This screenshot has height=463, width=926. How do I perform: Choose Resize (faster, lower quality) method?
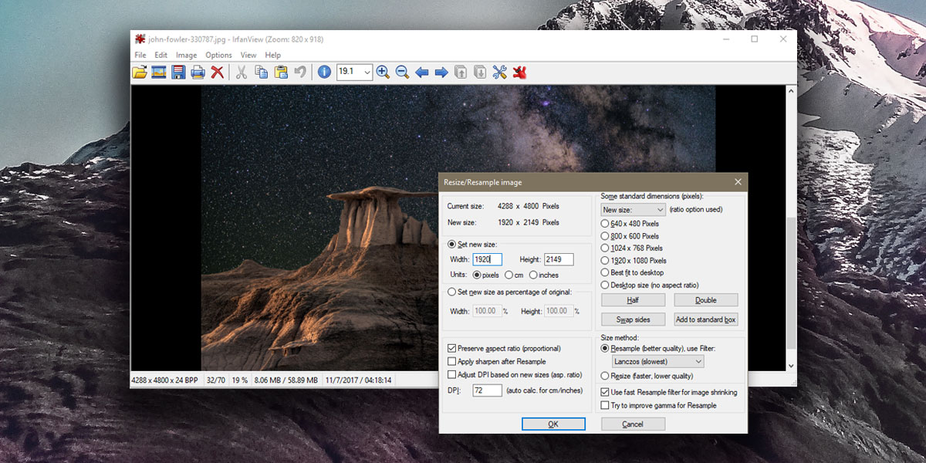coord(605,376)
